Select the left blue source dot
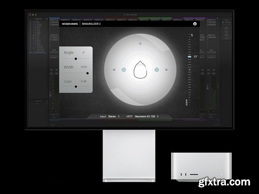The image size is (259, 194). pos(124,70)
